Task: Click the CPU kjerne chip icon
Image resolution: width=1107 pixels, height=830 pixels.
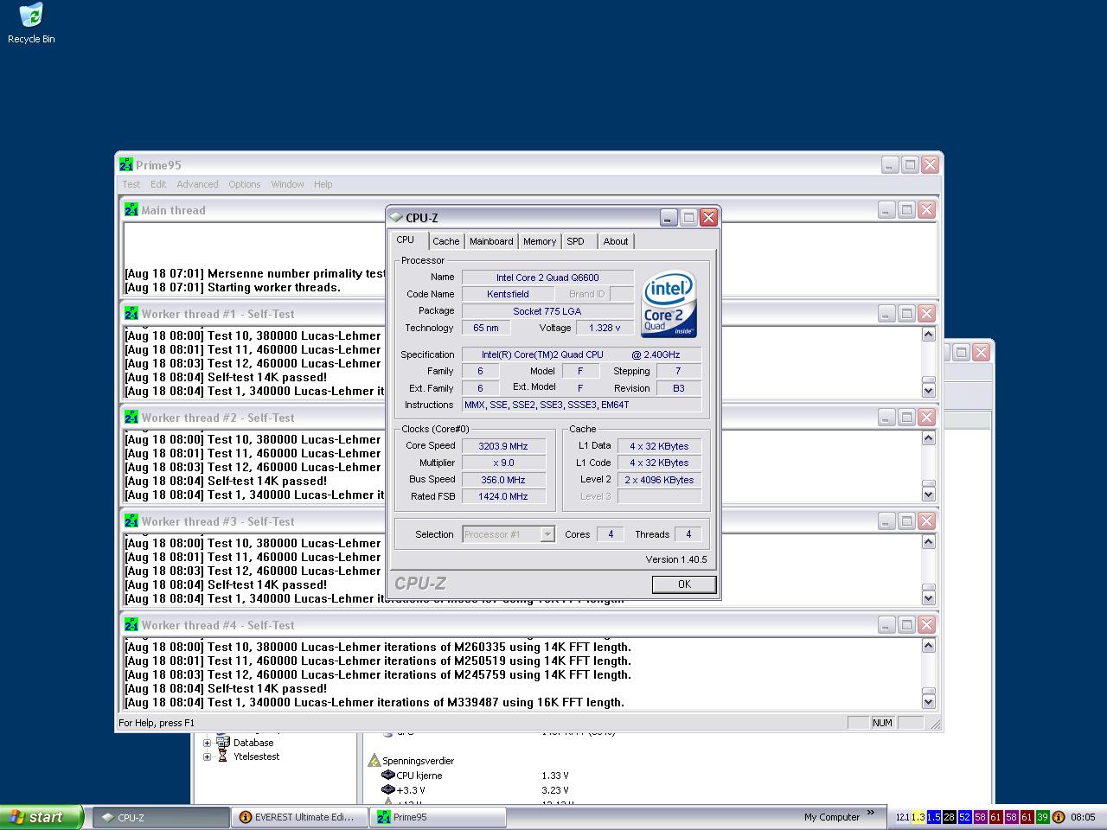Action: pos(388,776)
